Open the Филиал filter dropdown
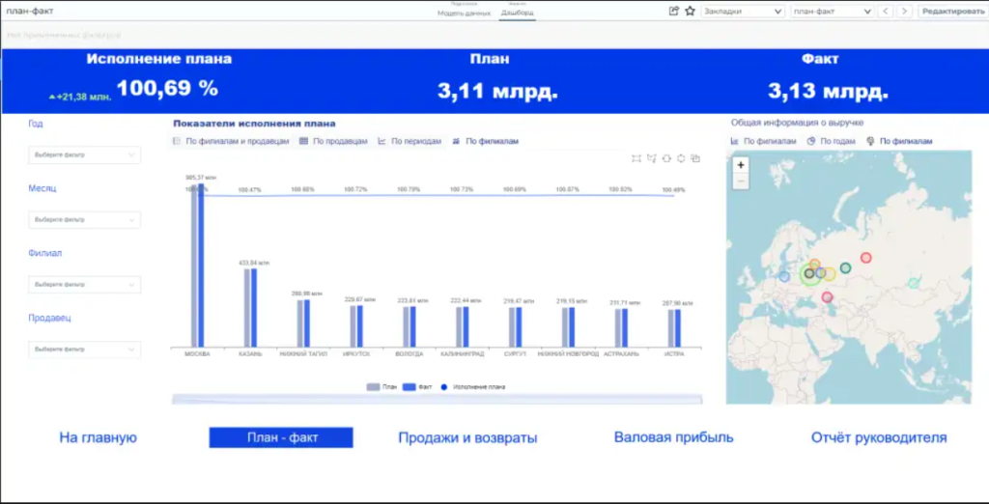Screen dimensions: 989x504 click(x=85, y=285)
